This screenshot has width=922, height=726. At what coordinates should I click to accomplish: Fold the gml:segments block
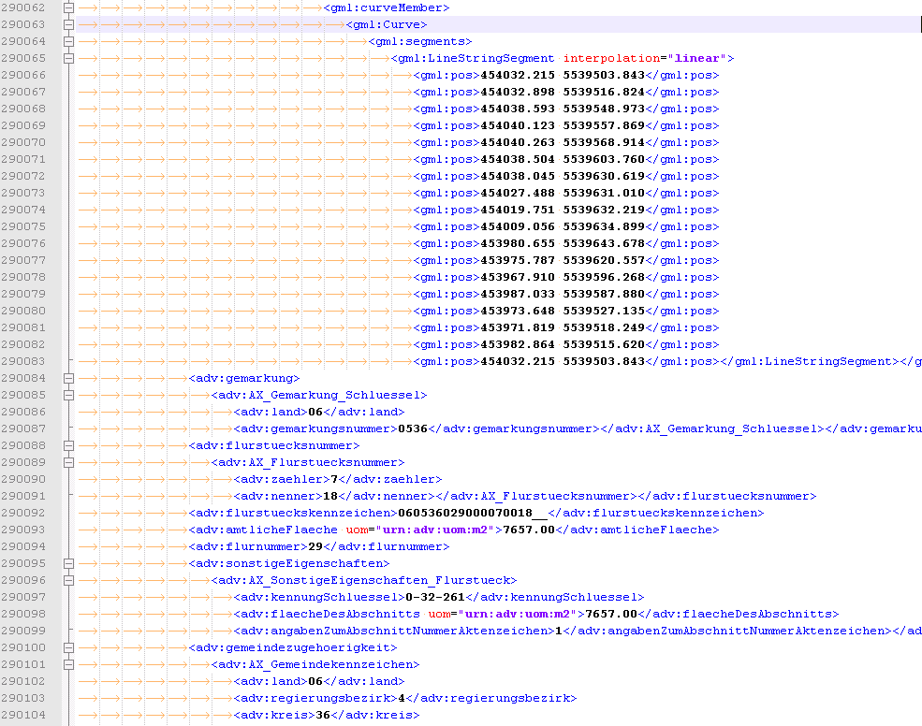68,41
